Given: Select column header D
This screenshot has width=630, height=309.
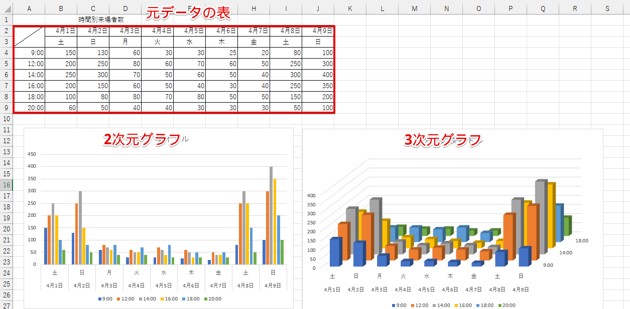Looking at the screenshot, I should coord(125,9).
